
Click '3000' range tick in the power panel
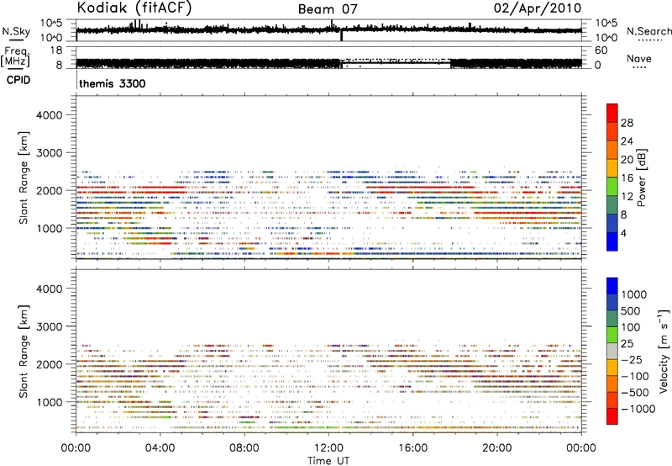(49, 153)
